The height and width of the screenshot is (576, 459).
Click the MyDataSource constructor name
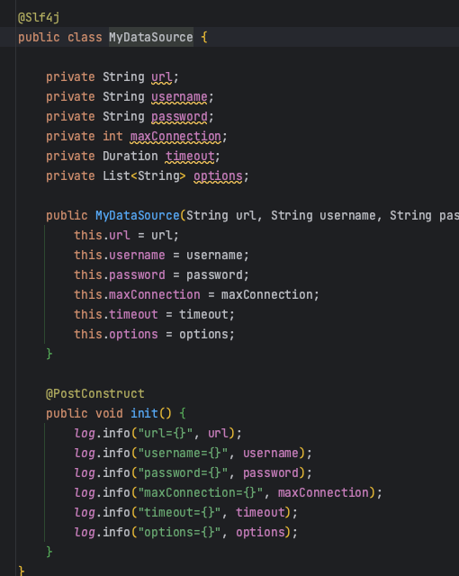tap(138, 216)
